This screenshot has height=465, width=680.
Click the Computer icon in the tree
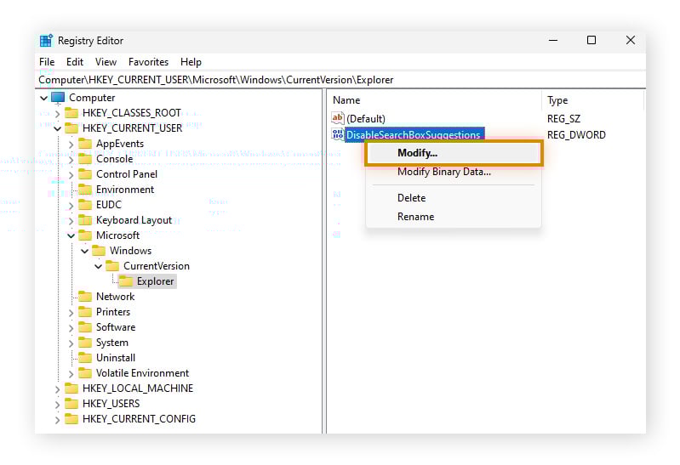58,98
